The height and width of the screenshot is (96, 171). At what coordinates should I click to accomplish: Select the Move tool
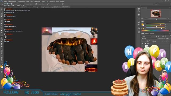2,9
